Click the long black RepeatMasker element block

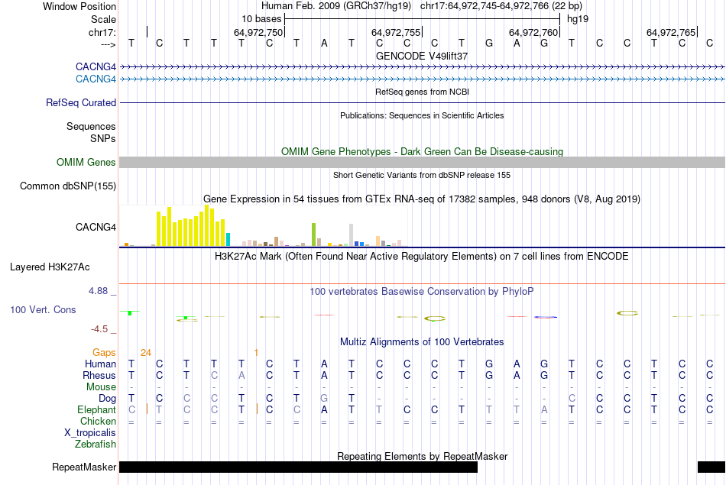298,467
